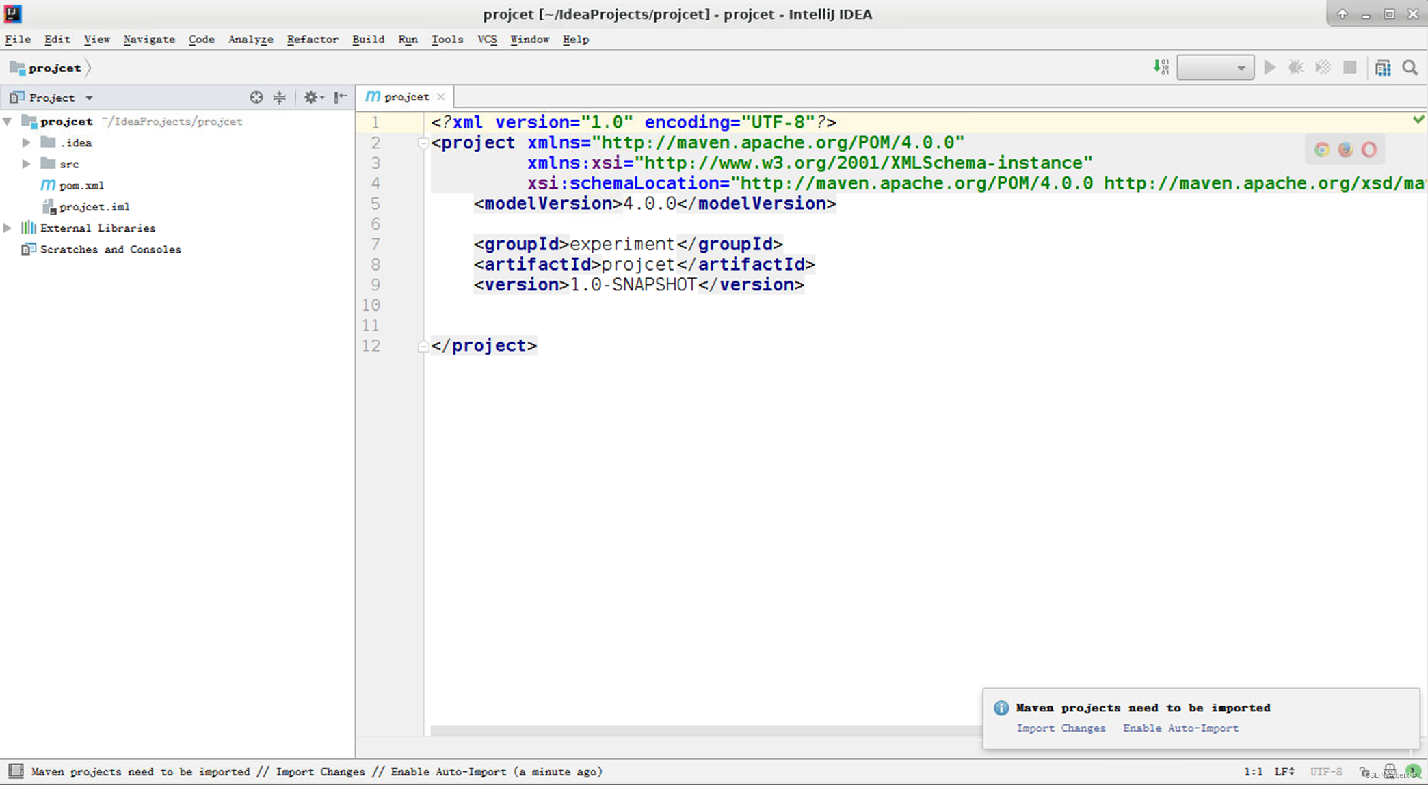1428x785 pixels.
Task: Click the Stop square icon
Action: [x=1349, y=68]
